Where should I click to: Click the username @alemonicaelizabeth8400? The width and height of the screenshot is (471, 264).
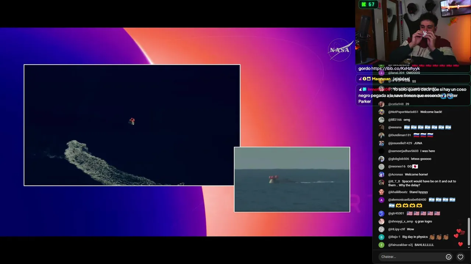pos(407,200)
